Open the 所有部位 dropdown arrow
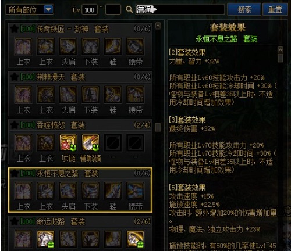Image resolution: width=291 pixels, height=251 pixels. click(x=48, y=9)
